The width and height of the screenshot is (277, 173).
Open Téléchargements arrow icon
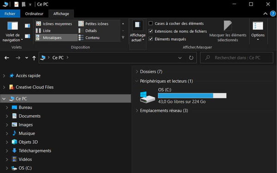coord(14,150)
